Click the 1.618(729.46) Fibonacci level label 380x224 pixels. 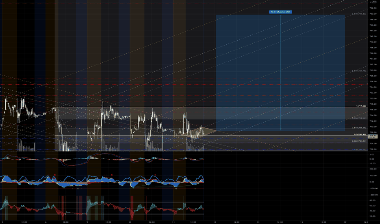pyautogui.click(x=359, y=71)
